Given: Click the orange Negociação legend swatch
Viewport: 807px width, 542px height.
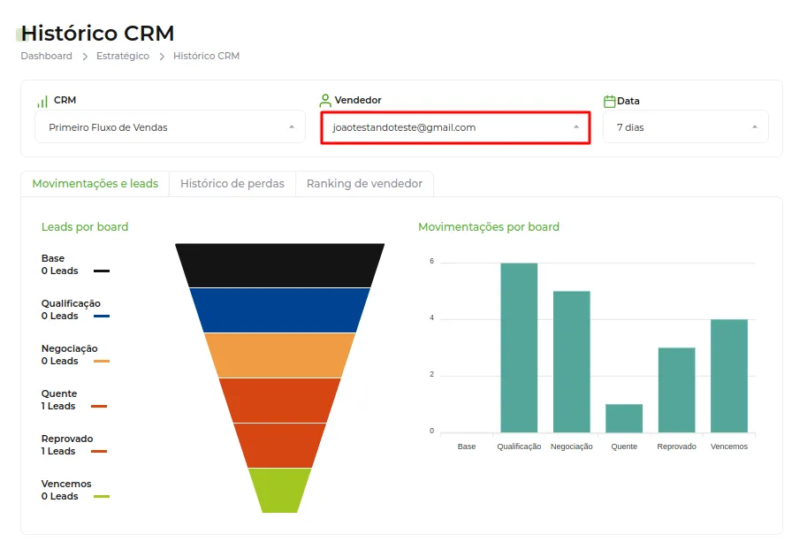Looking at the screenshot, I should coord(102,362).
